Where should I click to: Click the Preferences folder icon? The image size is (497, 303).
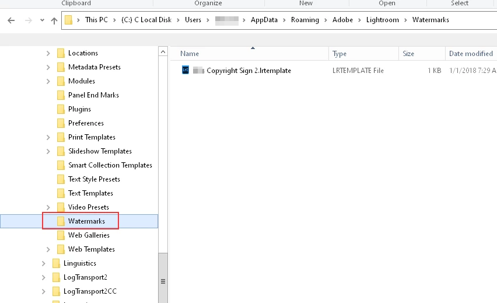(x=61, y=123)
